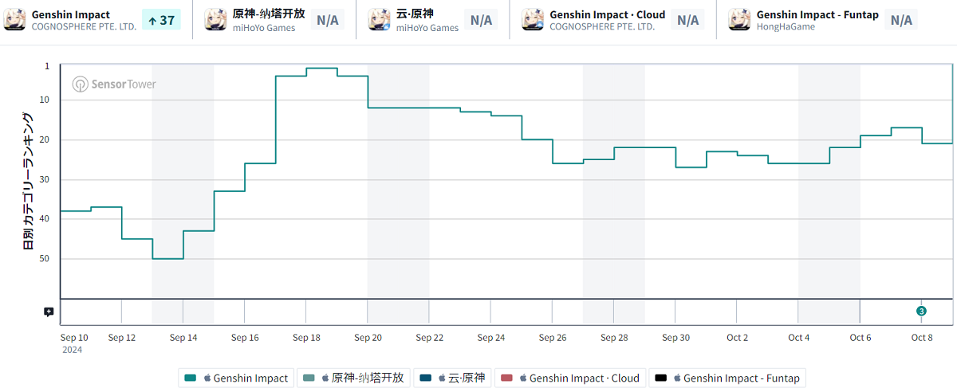957x392 pixels.
Task: Click the up-arrow rank change badge showing 37
Action: [x=161, y=20]
